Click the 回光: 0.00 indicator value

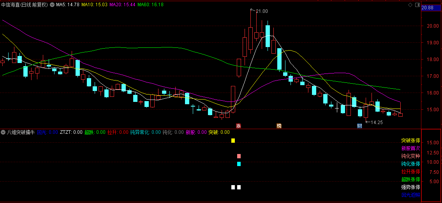point(48,132)
